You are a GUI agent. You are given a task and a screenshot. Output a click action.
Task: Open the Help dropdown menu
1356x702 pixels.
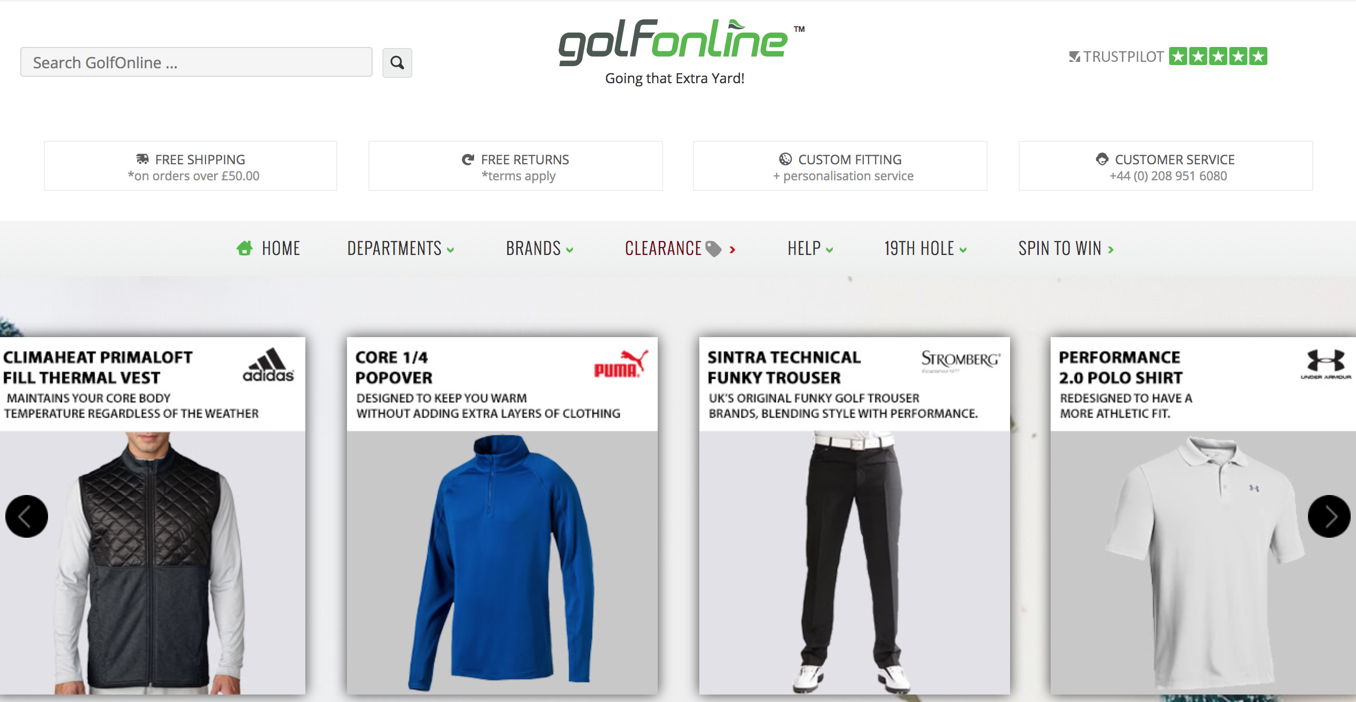810,249
